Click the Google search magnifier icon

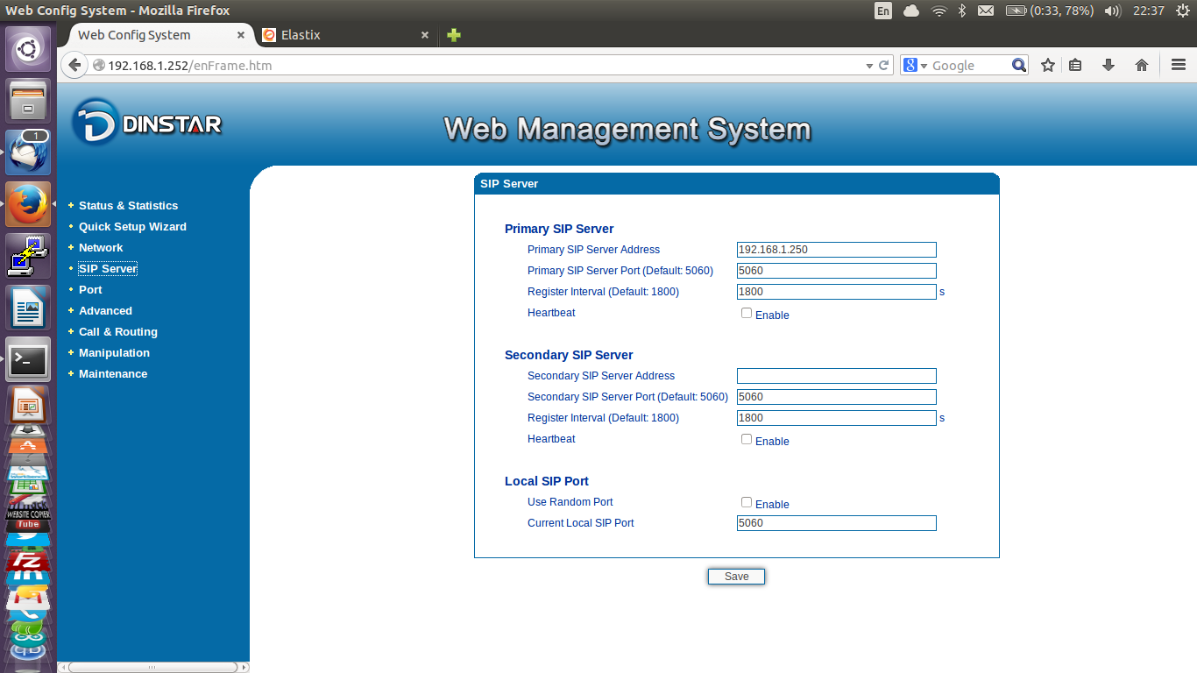coord(1019,65)
